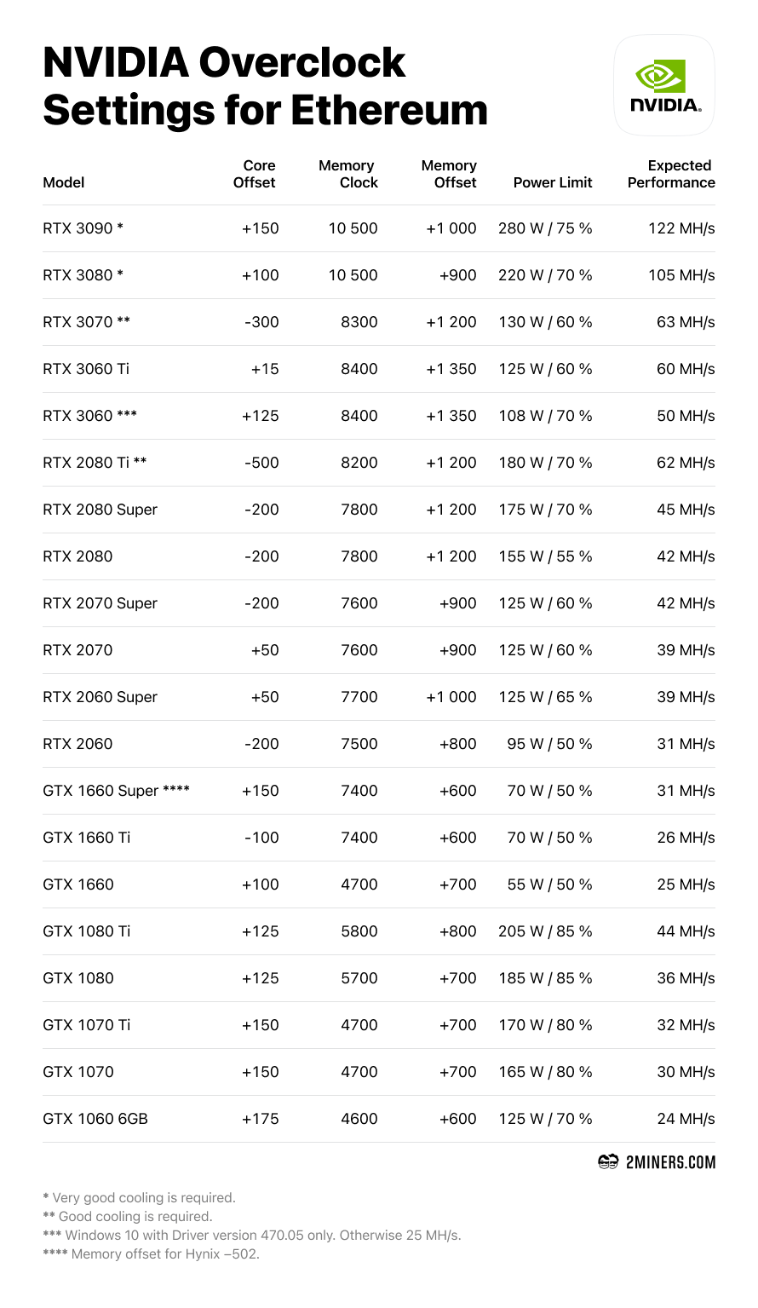Viewport: 758px width, 1308px height.
Task: Click the NVIDIA logo icon
Action: [x=663, y=85]
